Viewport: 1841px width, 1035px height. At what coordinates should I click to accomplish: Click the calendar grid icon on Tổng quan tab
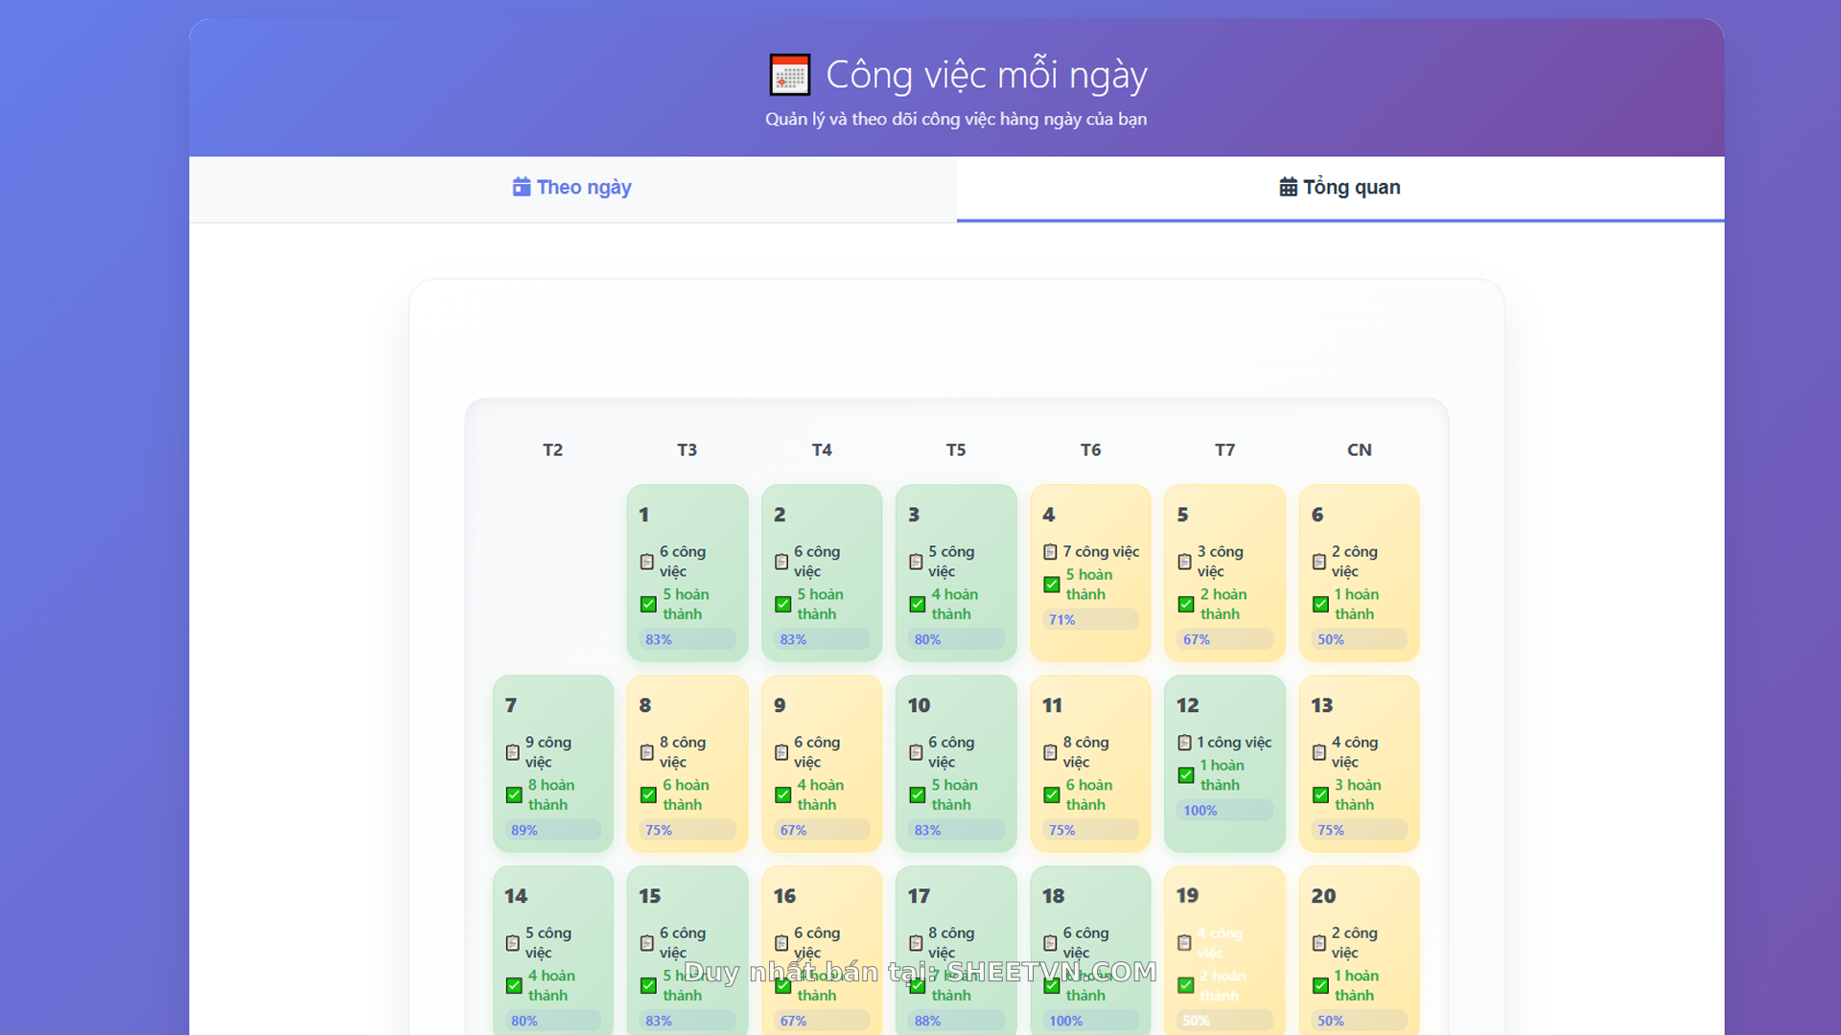[1288, 187]
